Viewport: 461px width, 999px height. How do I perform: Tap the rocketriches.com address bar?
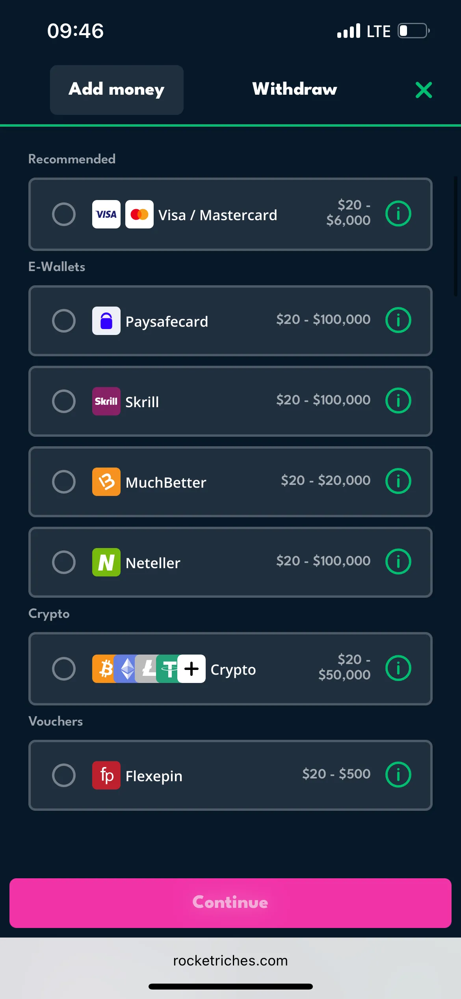[230, 961]
